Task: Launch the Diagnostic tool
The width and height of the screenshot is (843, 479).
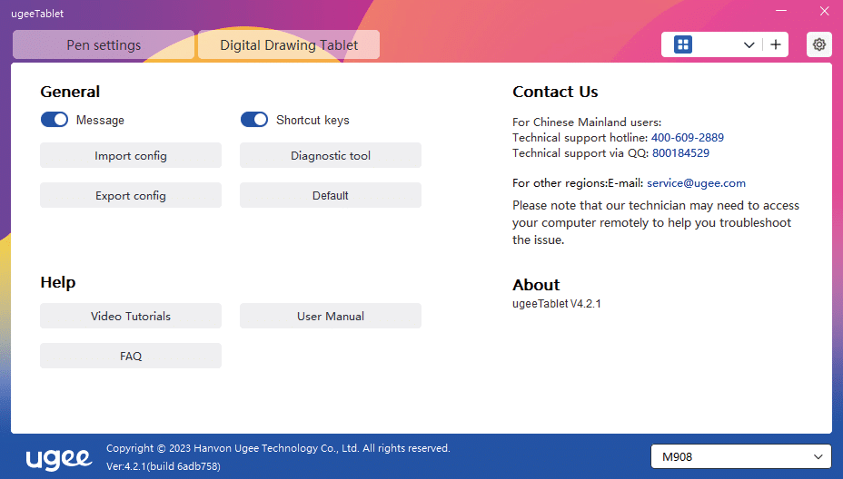Action: (x=331, y=155)
